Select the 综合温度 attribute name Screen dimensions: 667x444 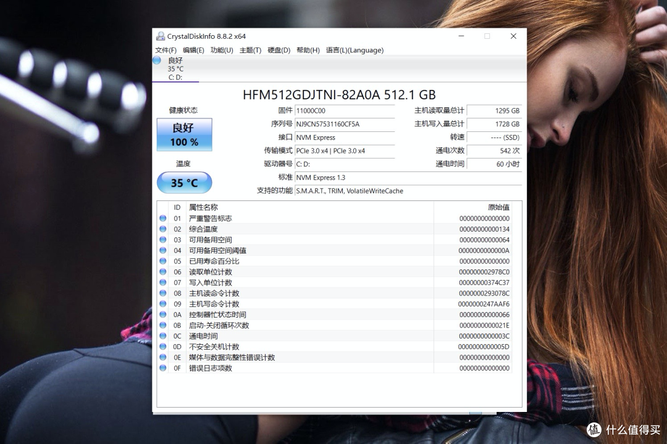203,229
